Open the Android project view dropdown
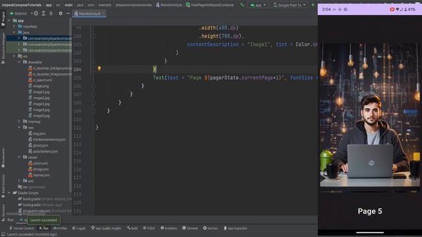 click(x=20, y=13)
